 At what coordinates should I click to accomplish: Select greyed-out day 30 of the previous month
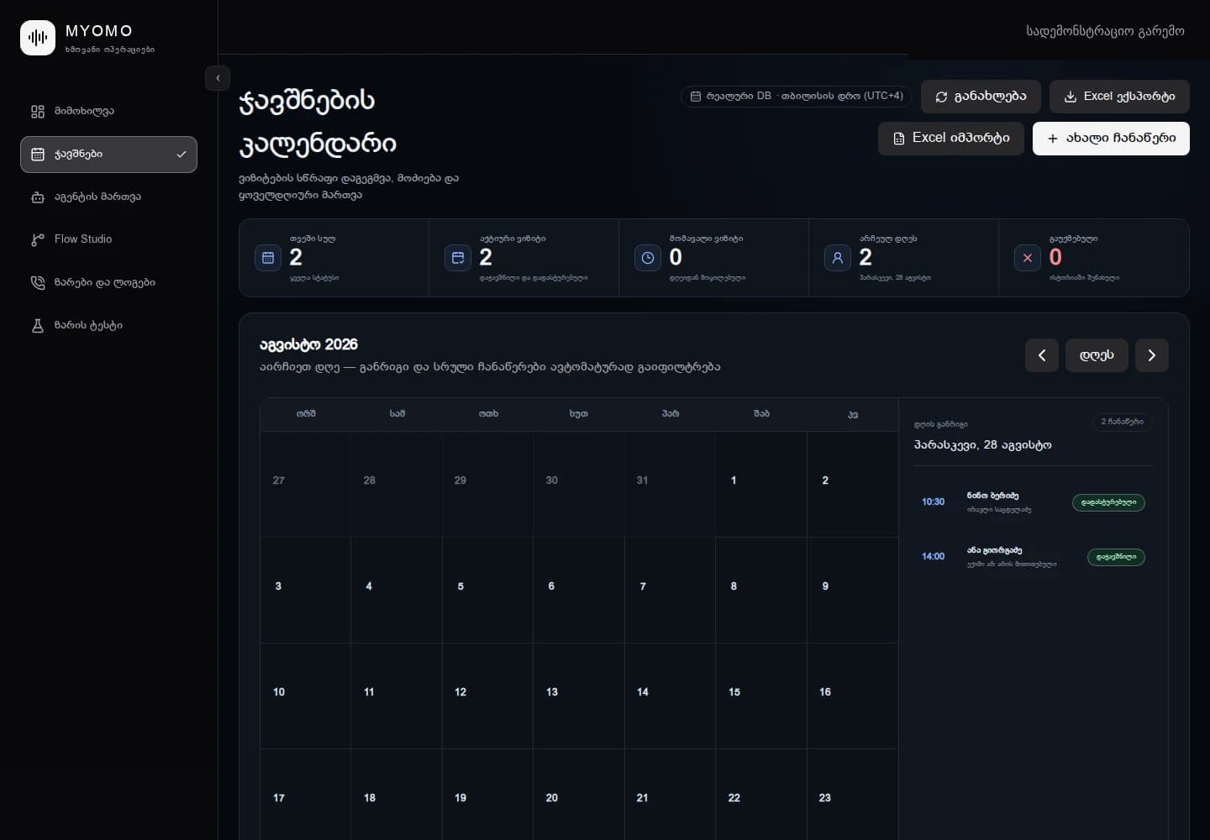(579, 485)
